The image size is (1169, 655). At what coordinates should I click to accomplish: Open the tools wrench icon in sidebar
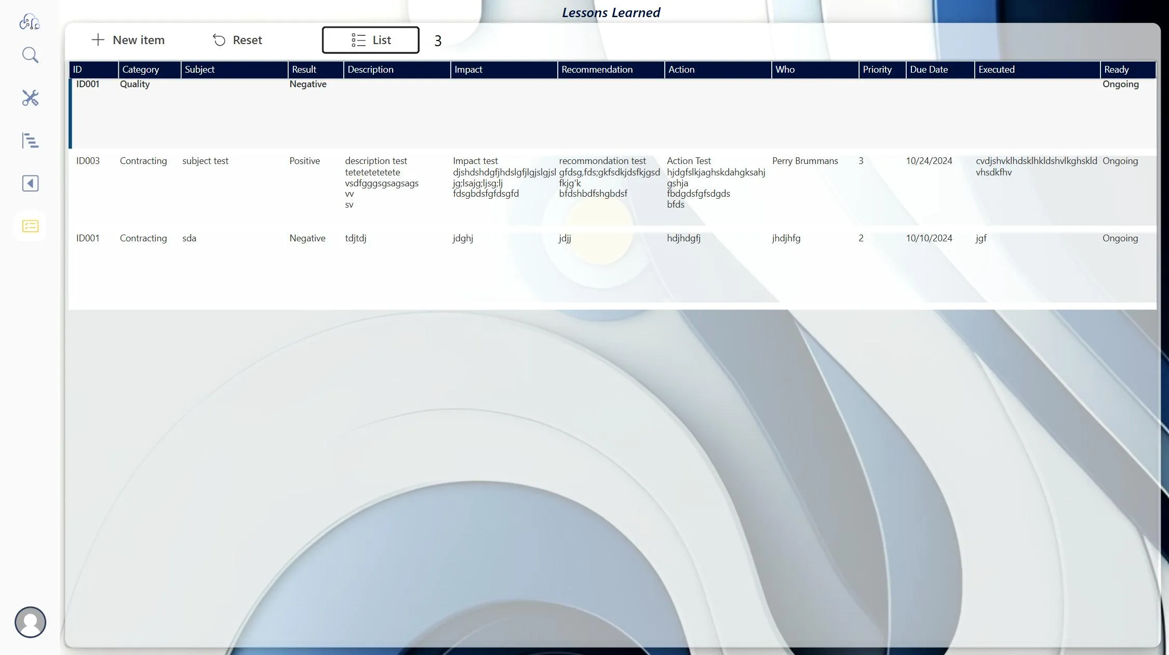click(x=30, y=98)
